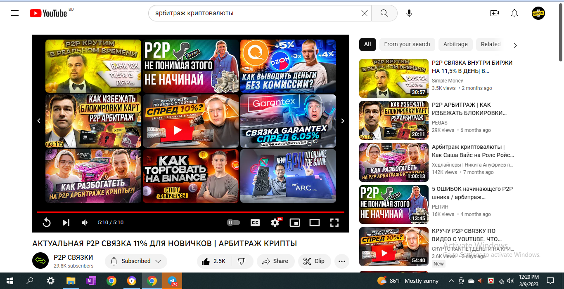Viewport: 564px width, 289px height.
Task: Select the All filter chip
Action: pyautogui.click(x=367, y=44)
